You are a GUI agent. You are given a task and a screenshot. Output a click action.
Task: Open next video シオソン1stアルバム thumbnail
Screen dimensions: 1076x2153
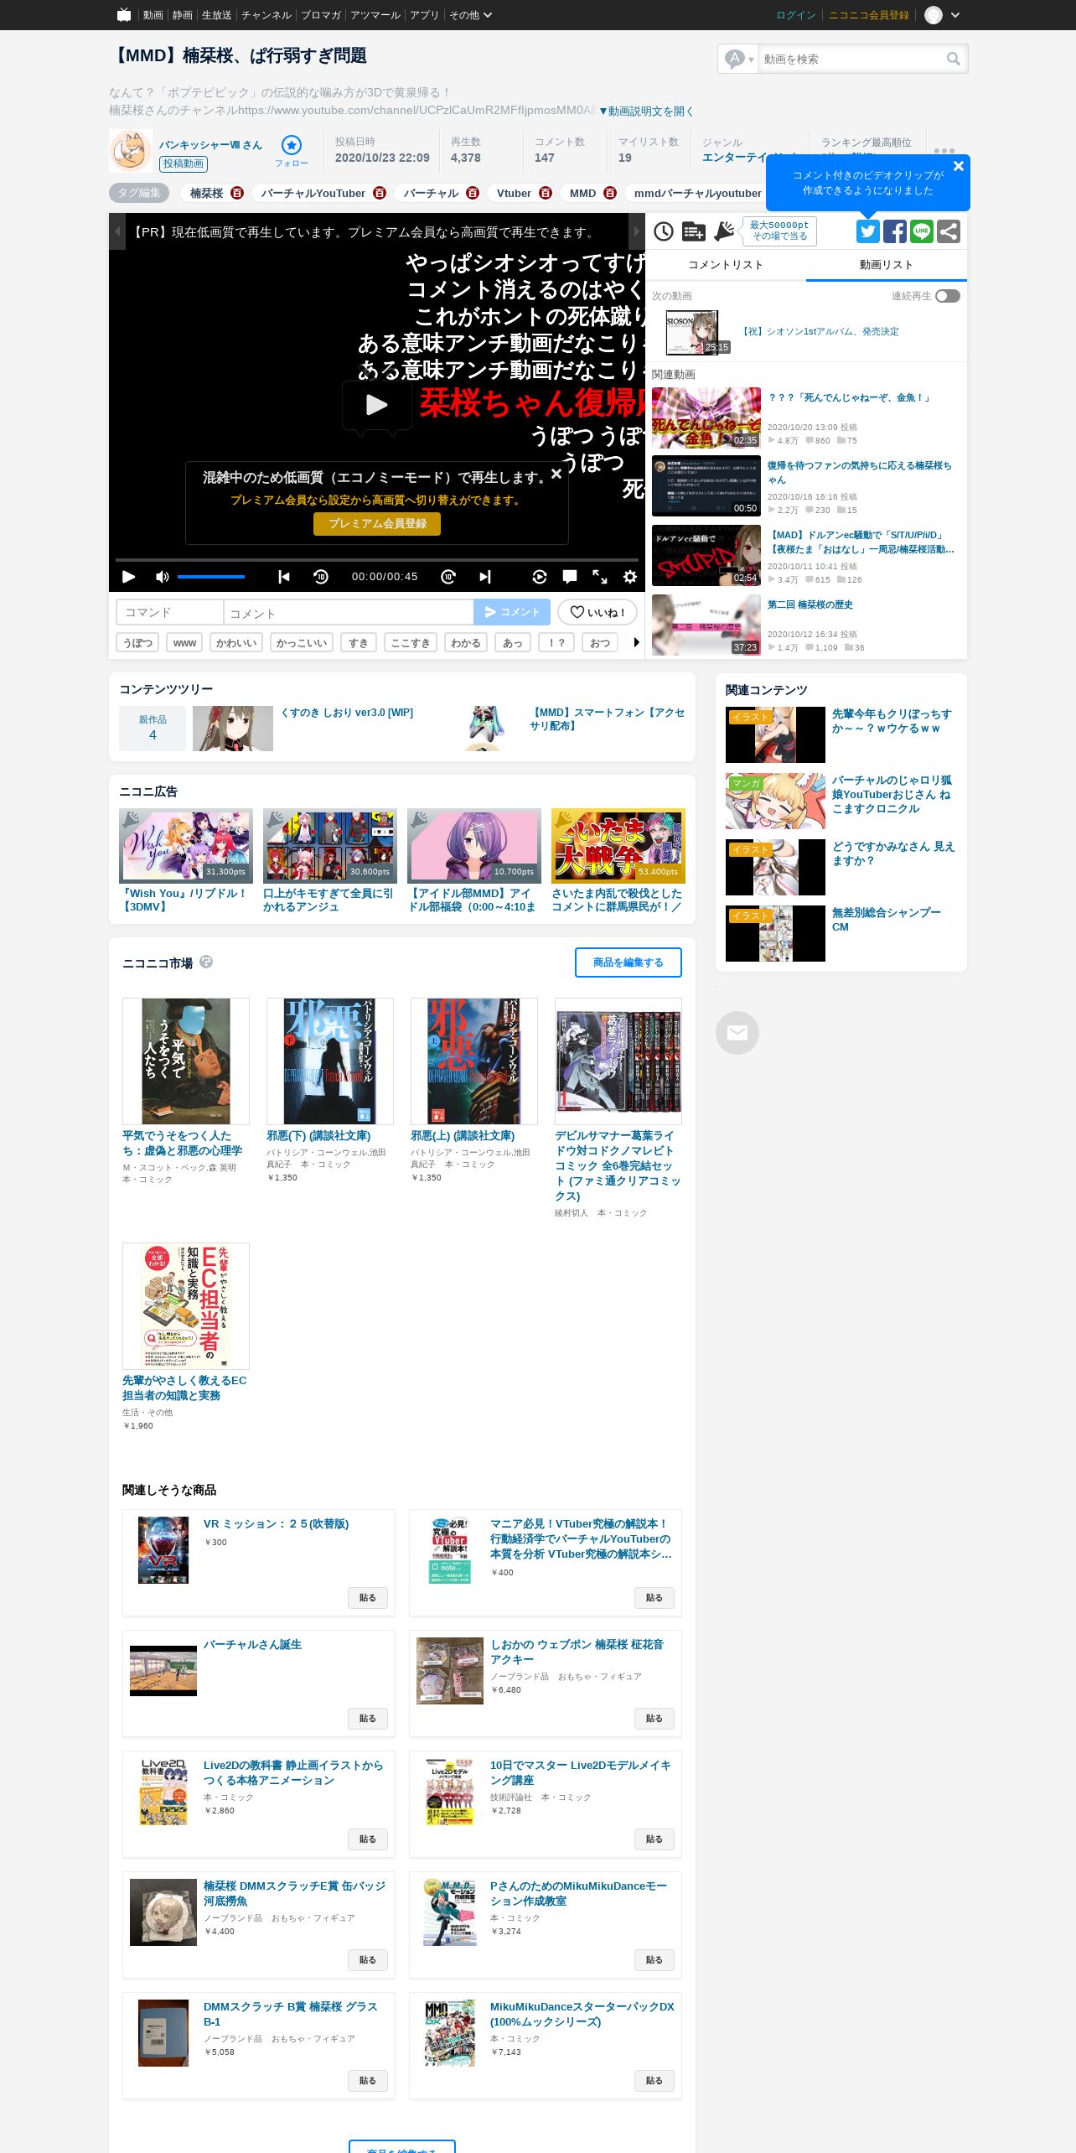pyautogui.click(x=691, y=332)
